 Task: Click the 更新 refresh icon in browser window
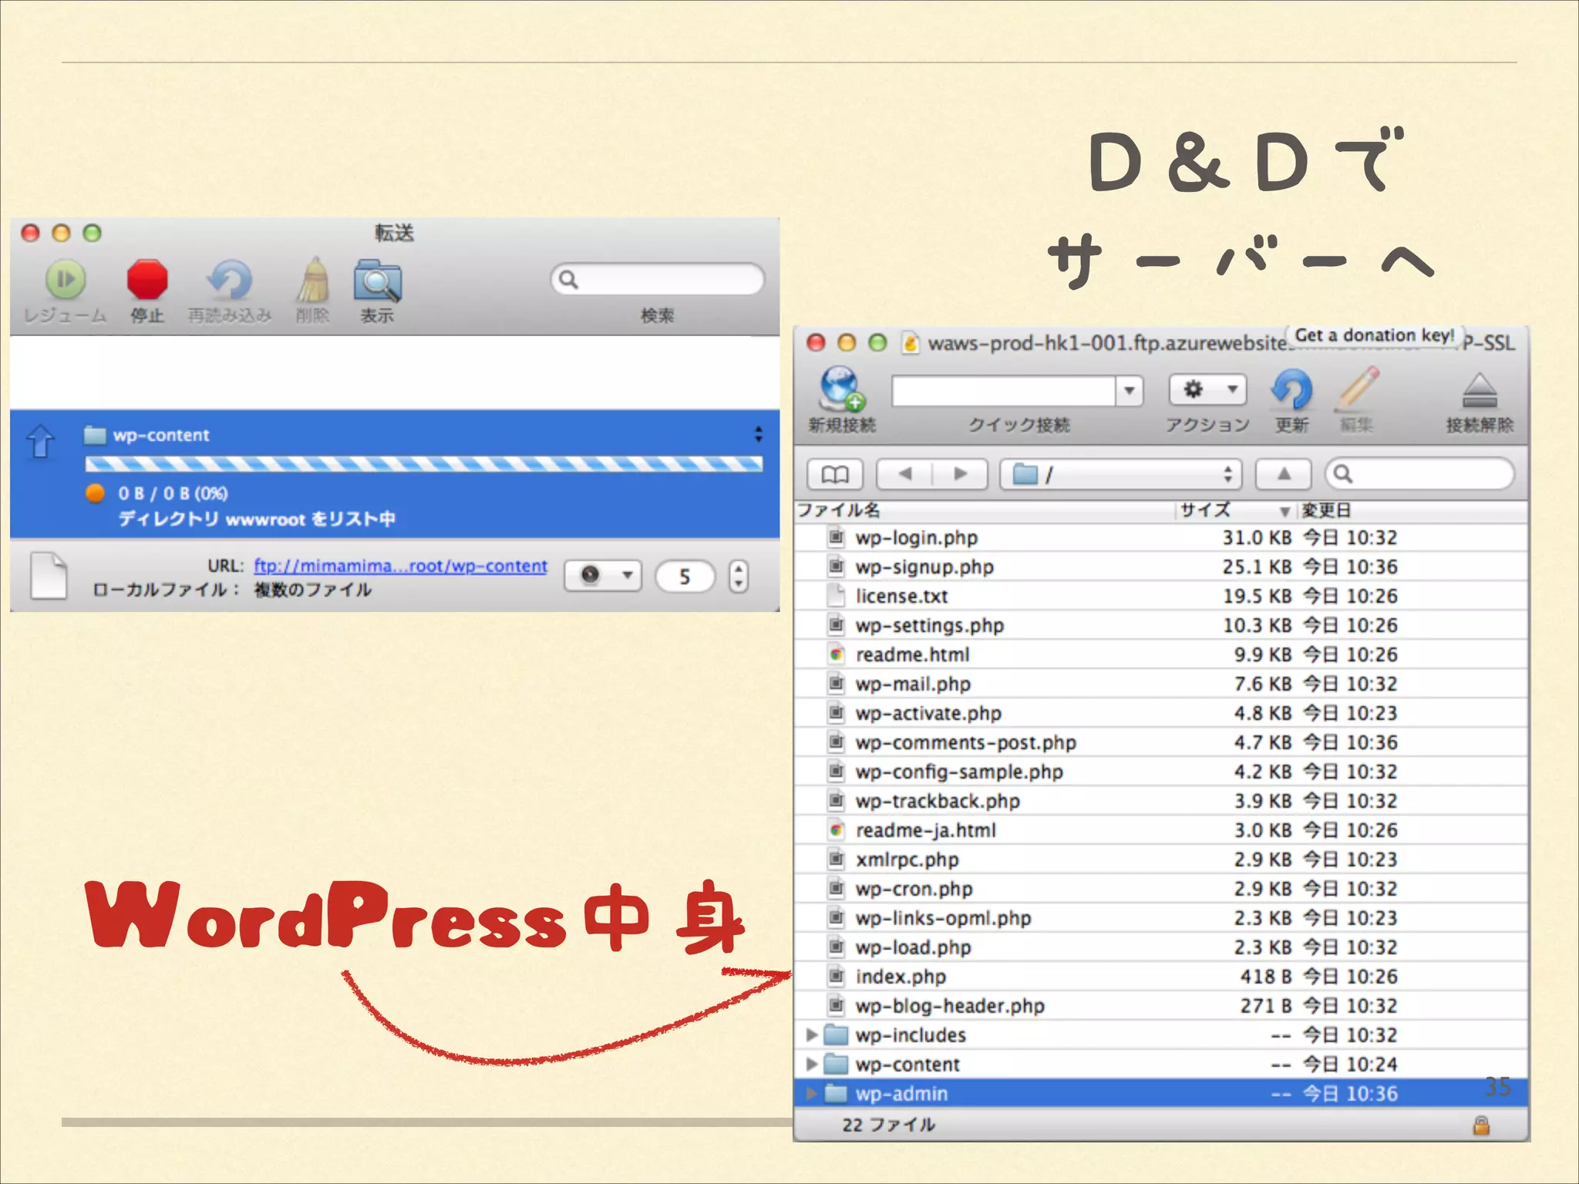(x=1291, y=389)
